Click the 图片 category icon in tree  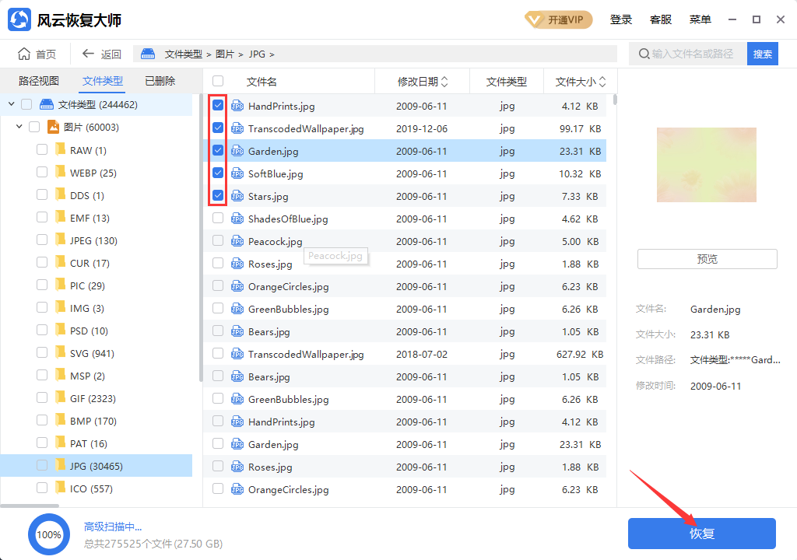coord(54,127)
